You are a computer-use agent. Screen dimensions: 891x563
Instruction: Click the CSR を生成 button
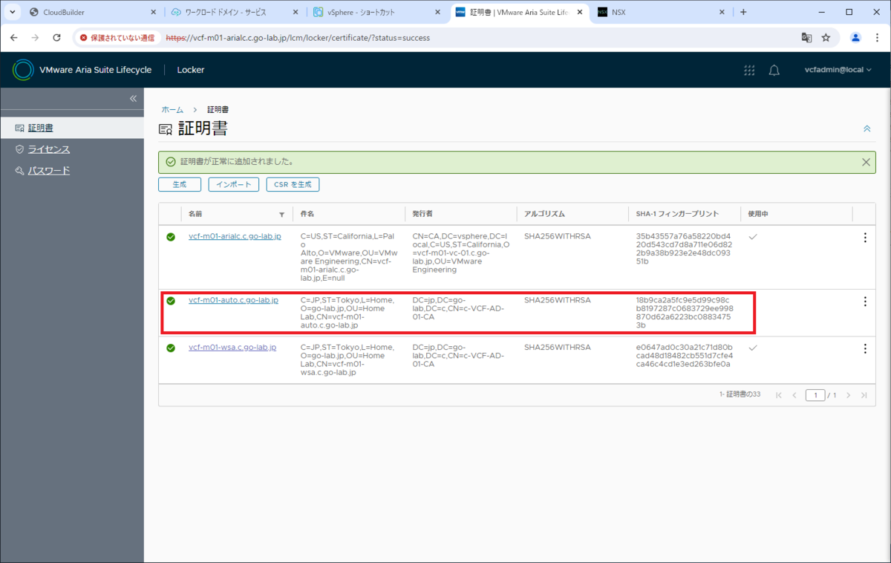(293, 184)
